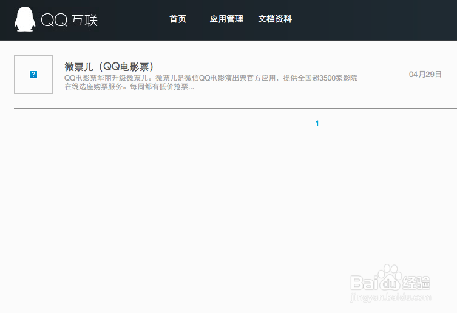Screen dimensions: 457x313
Task: Open the 首页 navigation item
Action: 178,19
